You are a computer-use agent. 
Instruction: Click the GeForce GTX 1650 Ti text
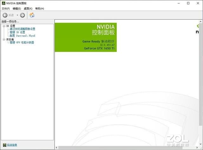(99, 48)
